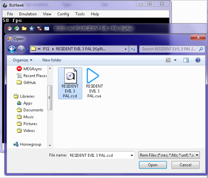Click the funnel filter icon with red badge

tap(39, 28)
